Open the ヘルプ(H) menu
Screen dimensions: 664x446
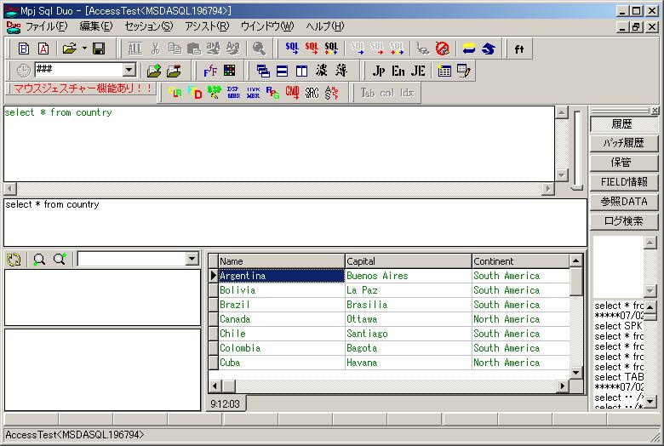click(x=325, y=26)
